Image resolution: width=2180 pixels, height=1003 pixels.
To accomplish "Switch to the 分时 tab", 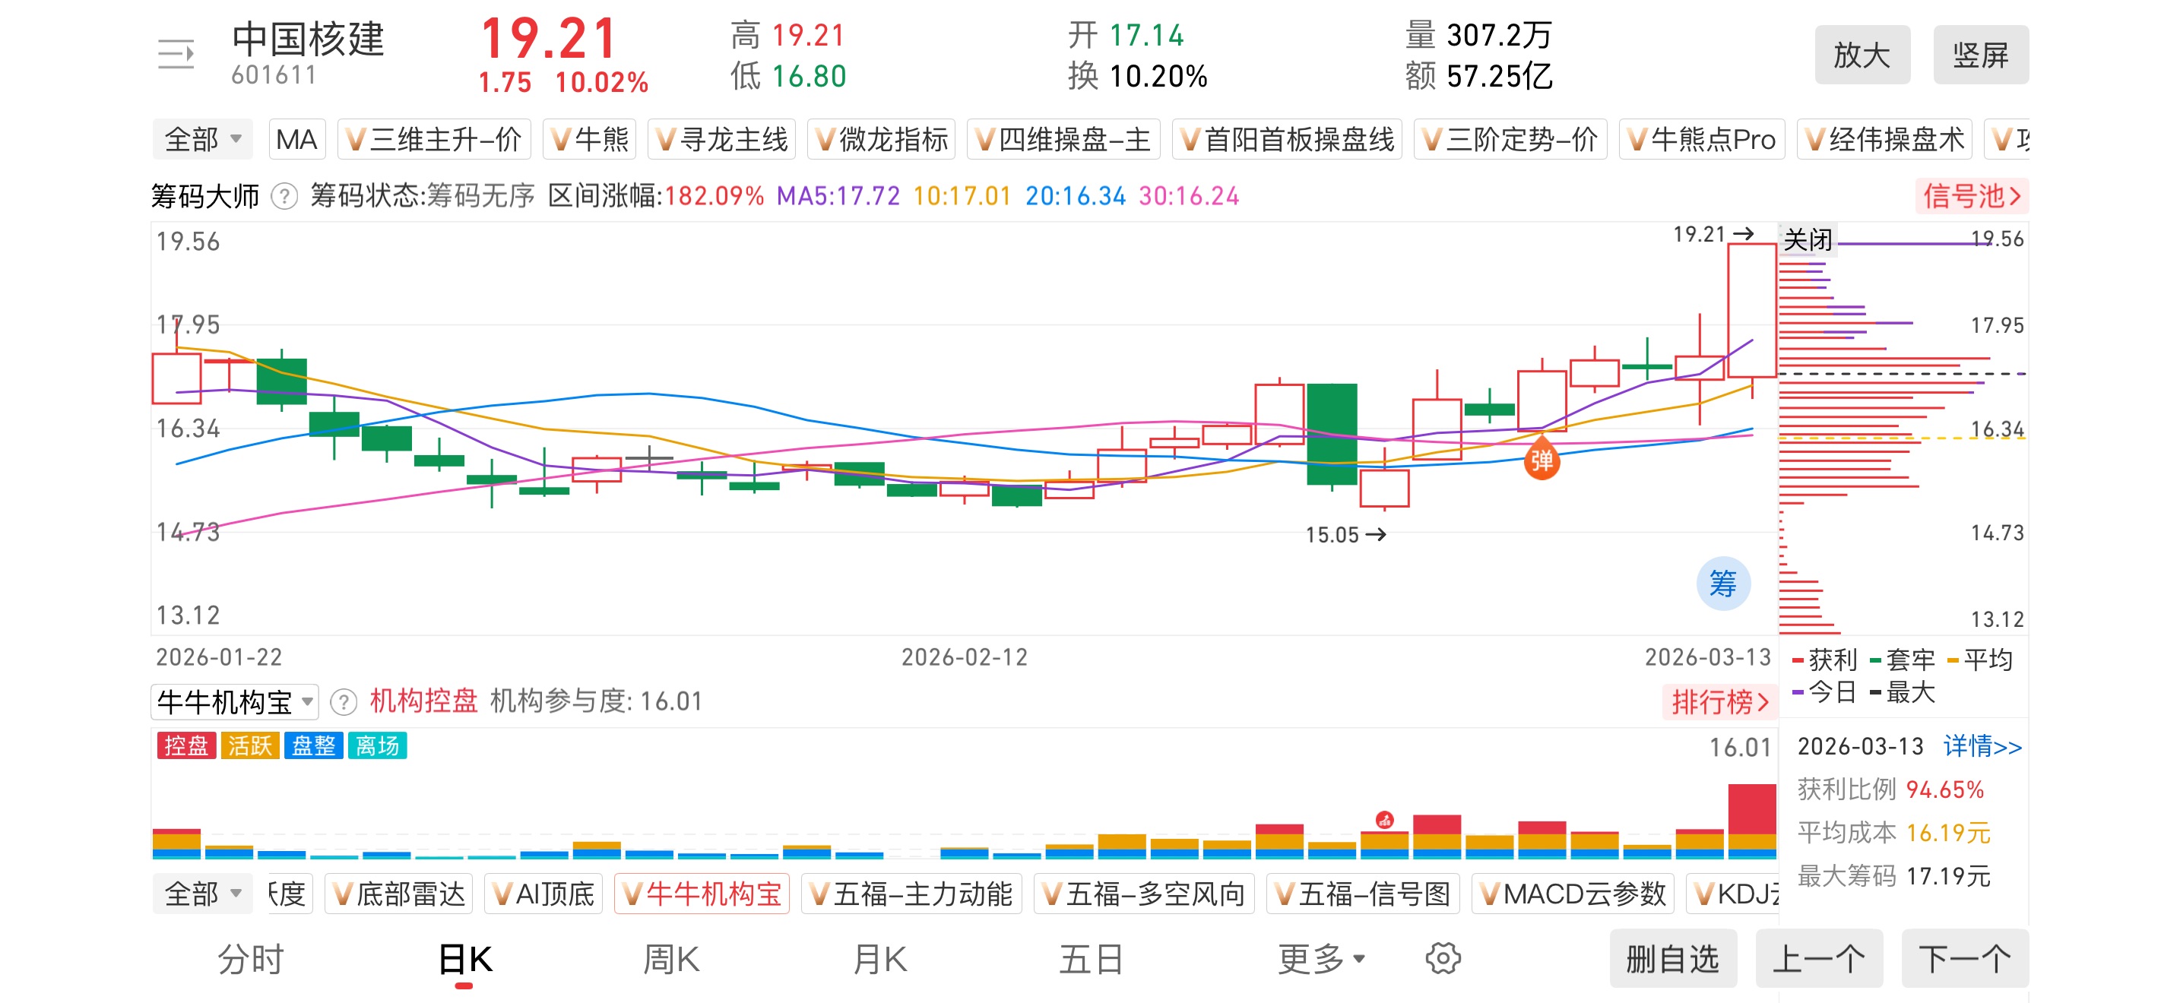I will coord(251,958).
